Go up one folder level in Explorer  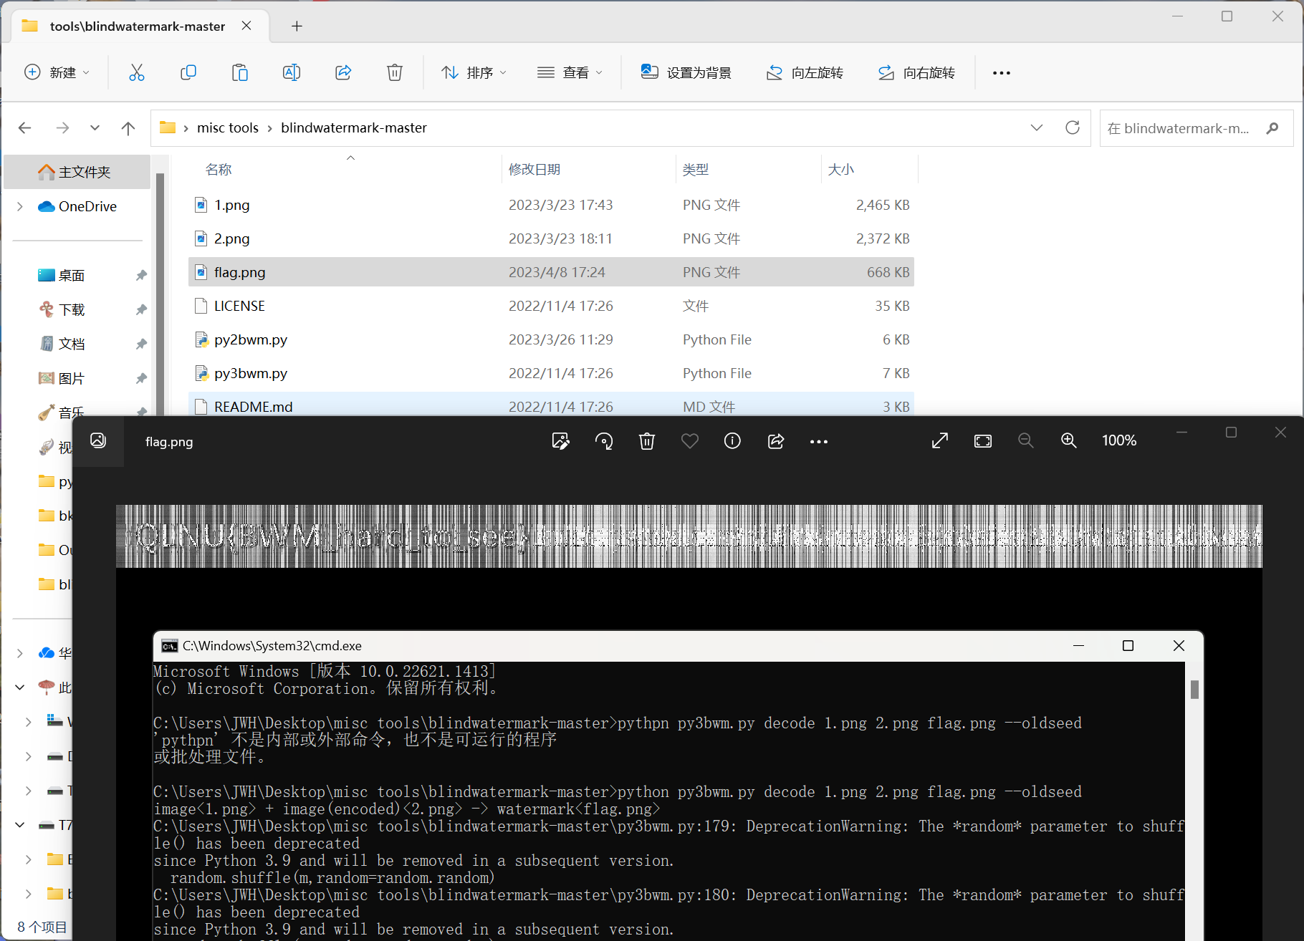click(128, 127)
